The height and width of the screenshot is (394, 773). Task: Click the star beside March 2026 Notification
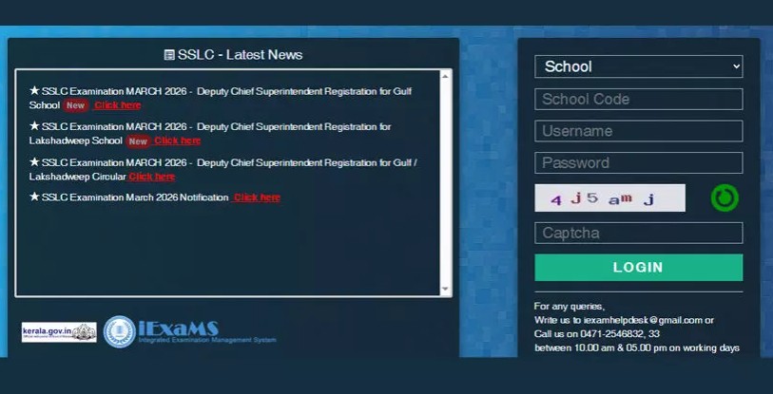34,197
